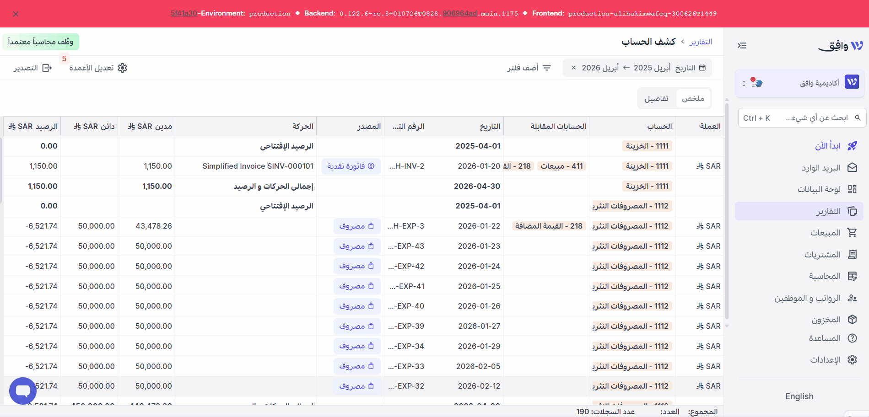Open المحاسبة accounting section
Viewport: 869px width, 417px height.
(x=833, y=276)
